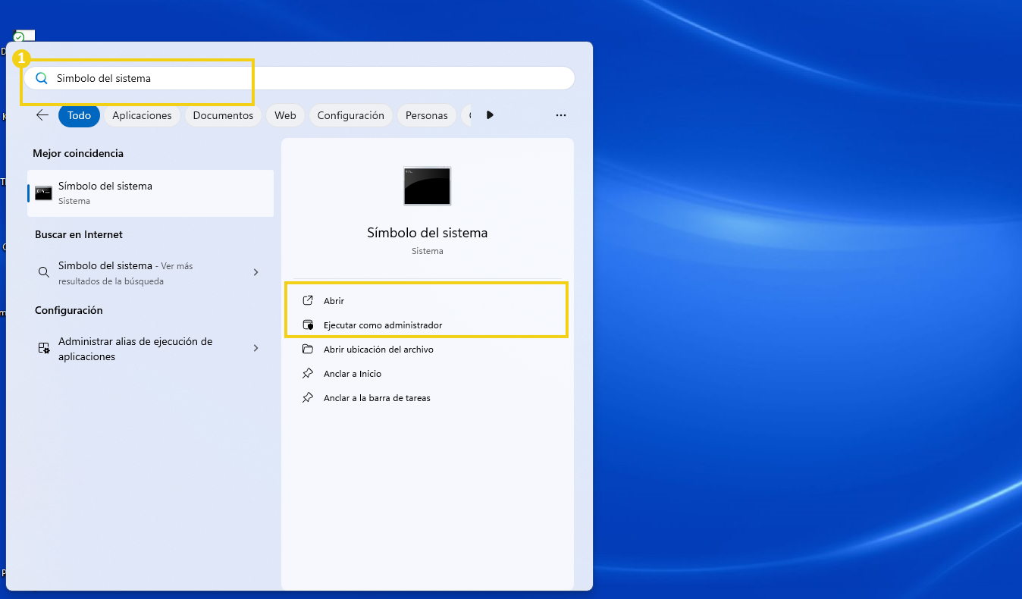The image size is (1022, 599).
Task: Select the Configuración filter tab
Action: click(x=350, y=115)
